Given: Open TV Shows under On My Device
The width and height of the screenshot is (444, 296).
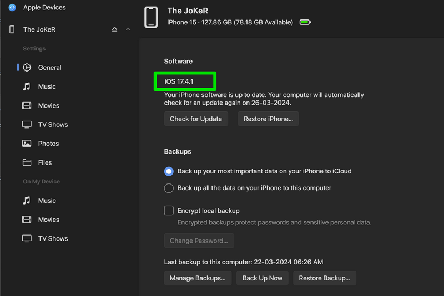Looking at the screenshot, I should point(53,238).
